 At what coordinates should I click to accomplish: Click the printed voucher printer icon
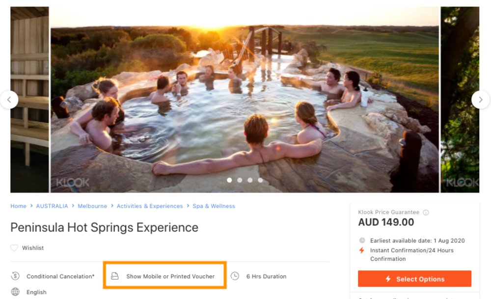115,276
